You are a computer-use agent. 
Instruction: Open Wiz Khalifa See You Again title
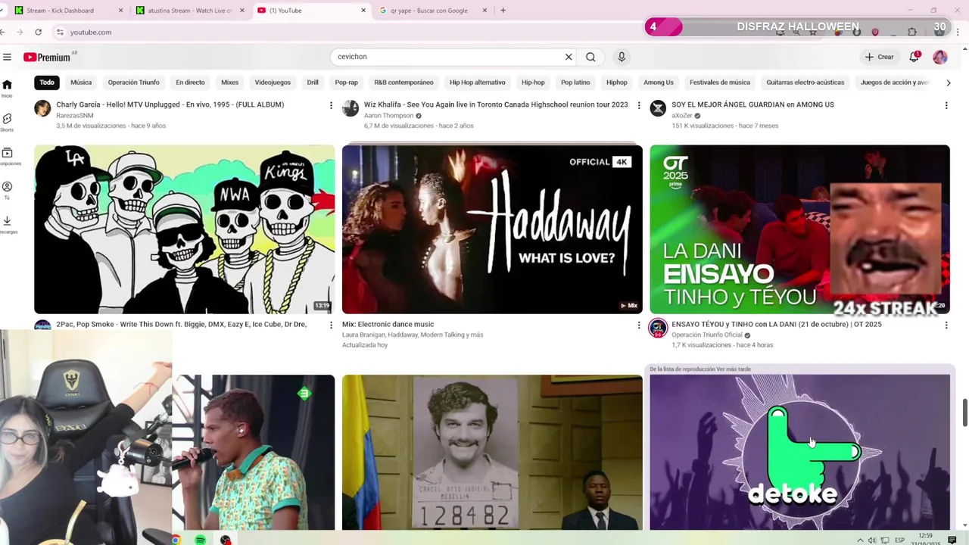coord(496,104)
